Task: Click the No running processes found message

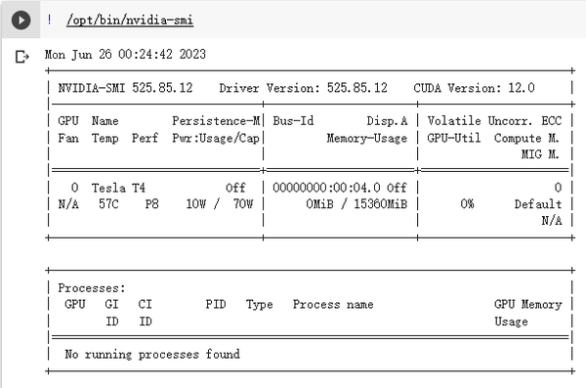Action: pos(152,354)
